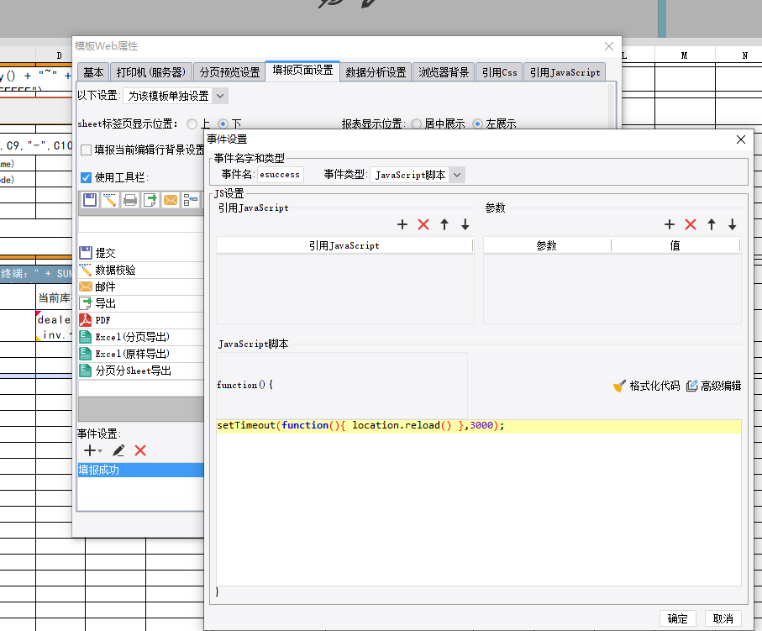Click the email envelope icon in the toolbar row
This screenshot has width=762, height=631.
point(171,200)
